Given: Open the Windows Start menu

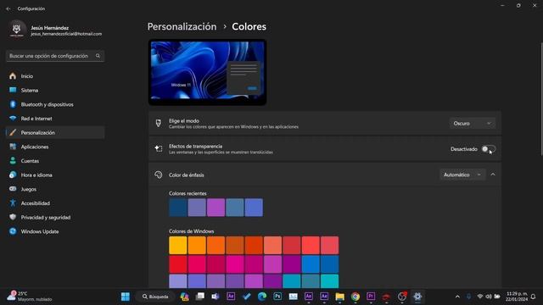Looking at the screenshot, I should click(x=126, y=297).
